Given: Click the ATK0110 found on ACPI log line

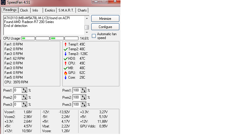Looking at the screenshot, I should tap(37, 18).
